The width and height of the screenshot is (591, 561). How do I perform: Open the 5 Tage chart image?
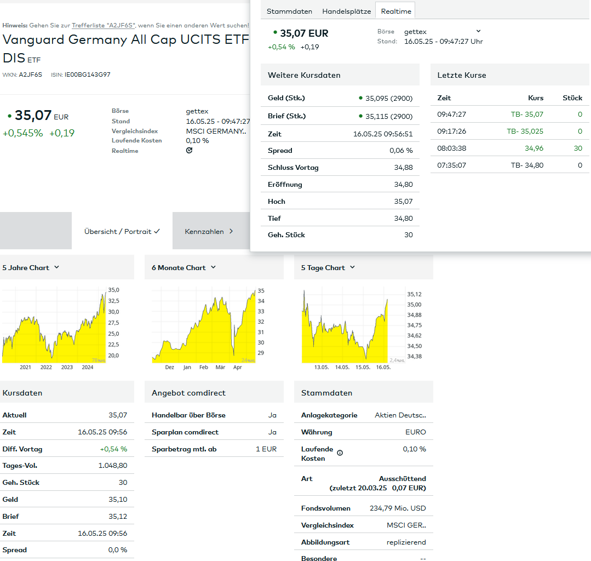coord(362,328)
